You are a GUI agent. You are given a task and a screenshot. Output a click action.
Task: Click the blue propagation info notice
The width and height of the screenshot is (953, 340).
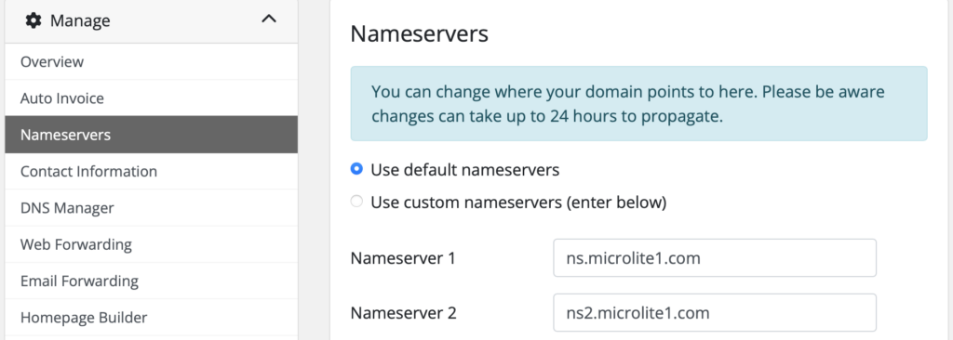click(638, 104)
